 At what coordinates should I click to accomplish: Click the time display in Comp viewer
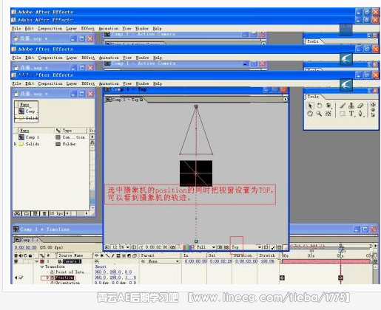(x=156, y=247)
